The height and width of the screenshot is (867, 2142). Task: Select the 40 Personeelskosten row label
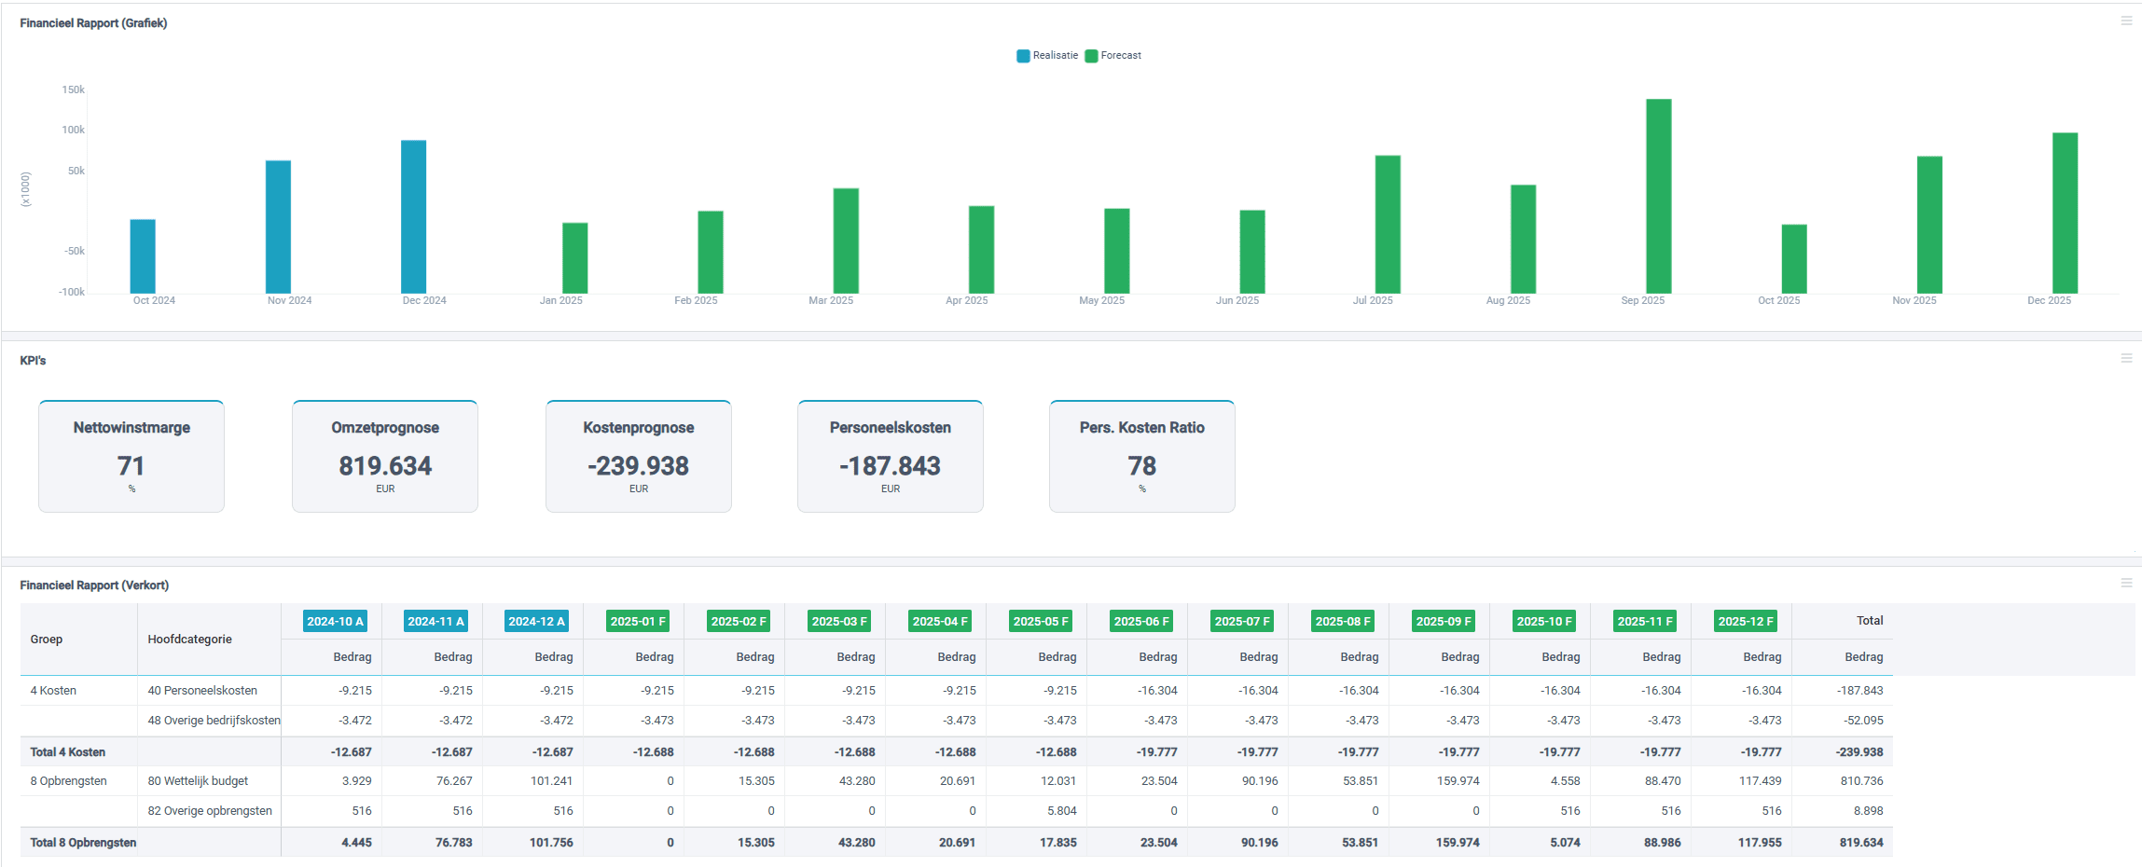point(202,691)
